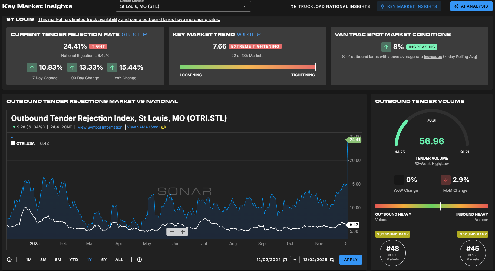This screenshot has height=271, width=495.
Task: Select the 1M time range
Action: tap(29, 260)
